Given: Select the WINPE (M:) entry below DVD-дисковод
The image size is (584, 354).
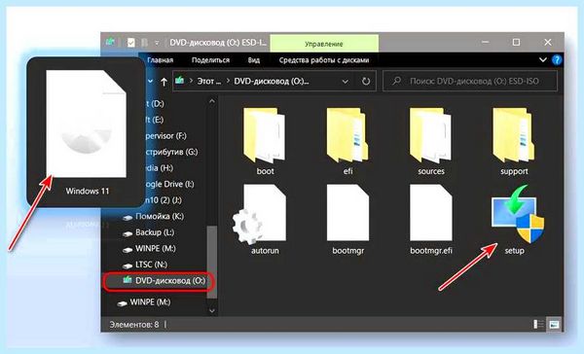Looking at the screenshot, I should 150,301.
